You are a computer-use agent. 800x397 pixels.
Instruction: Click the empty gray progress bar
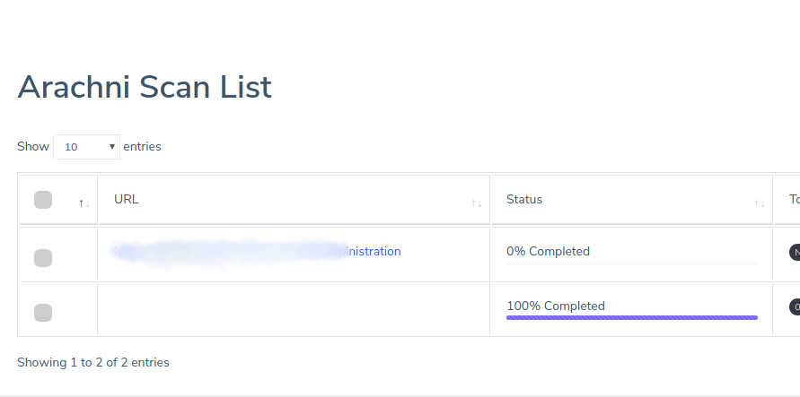[631, 263]
